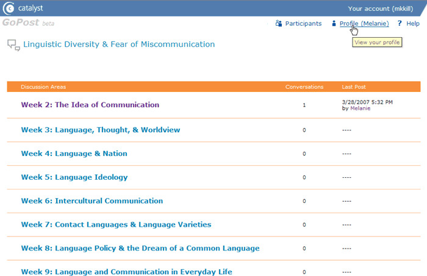Viewport: 427px width, 276px height.
Task: Open Week 9: Language and Communication in Everyday Life
Action: 126,272
